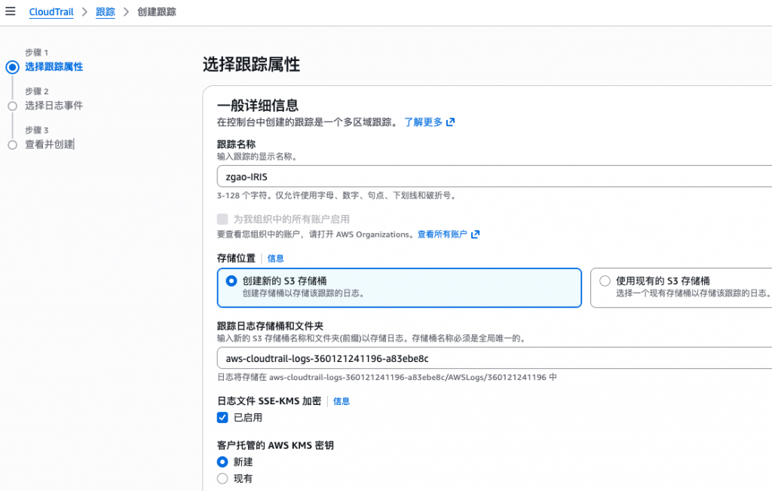The image size is (772, 491).
Task: Open the hamburger navigation menu
Action: [x=10, y=12]
